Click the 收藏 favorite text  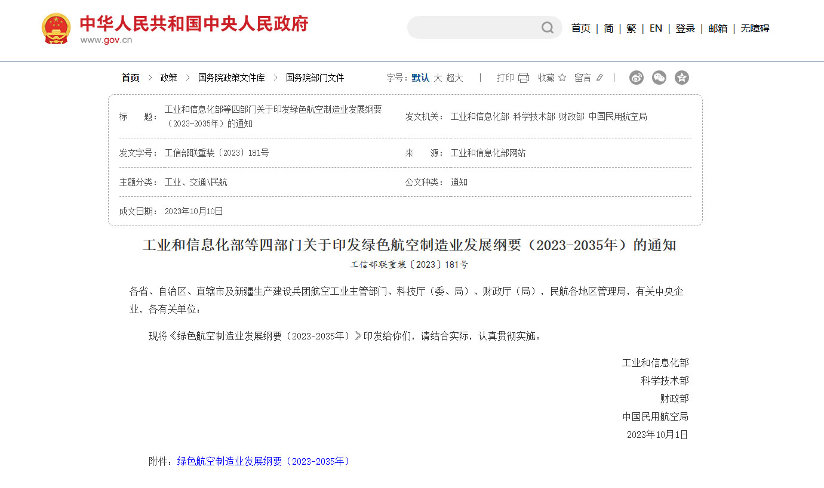tap(546, 78)
